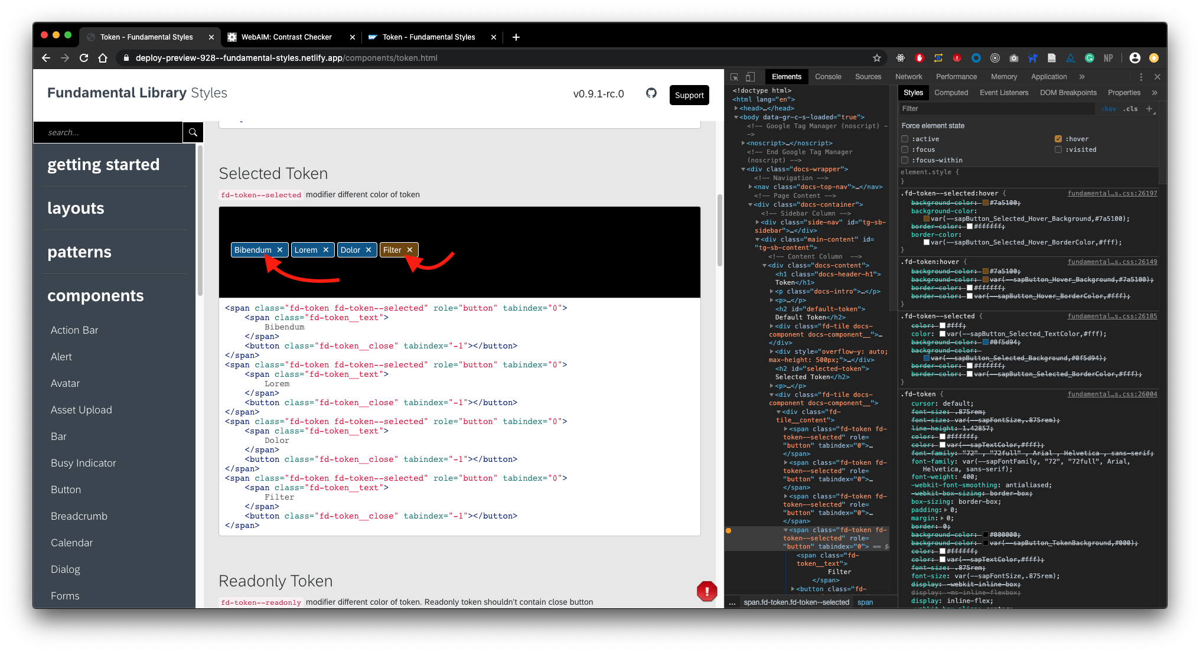Open the Grammarly extension
Image resolution: width=1200 pixels, height=652 pixels.
(1090, 58)
